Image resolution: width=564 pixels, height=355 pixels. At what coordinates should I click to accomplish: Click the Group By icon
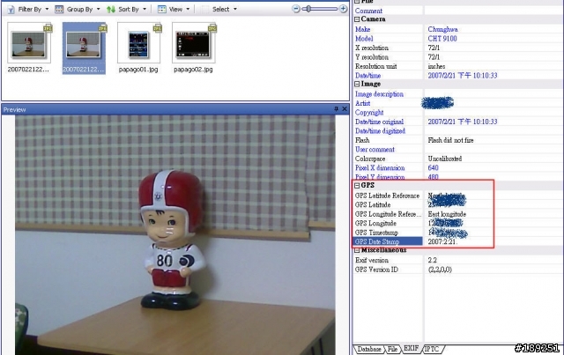[x=59, y=10]
